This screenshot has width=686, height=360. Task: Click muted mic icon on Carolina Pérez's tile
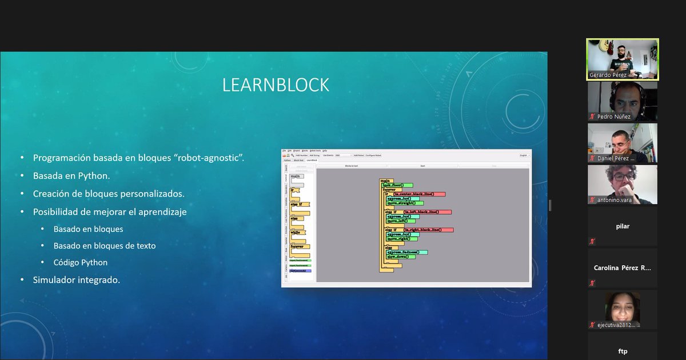click(592, 283)
